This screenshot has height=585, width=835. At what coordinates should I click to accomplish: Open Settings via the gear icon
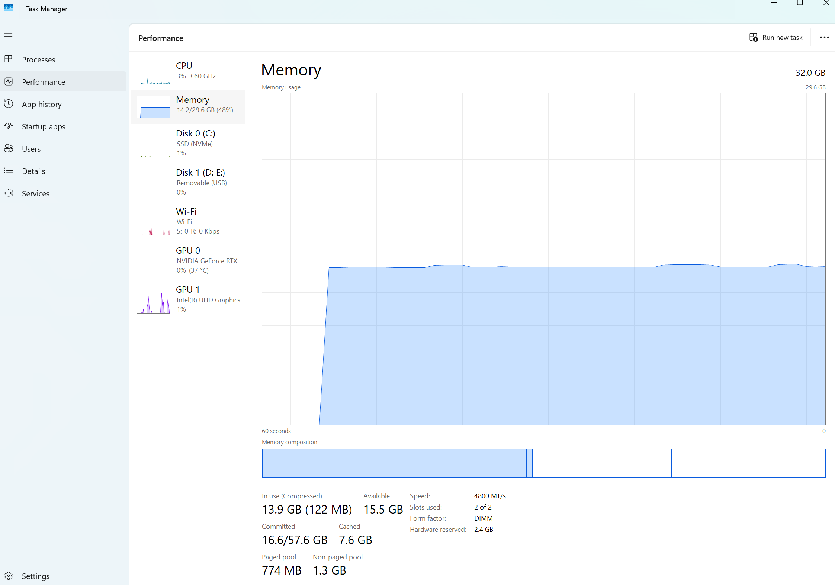(x=8, y=576)
